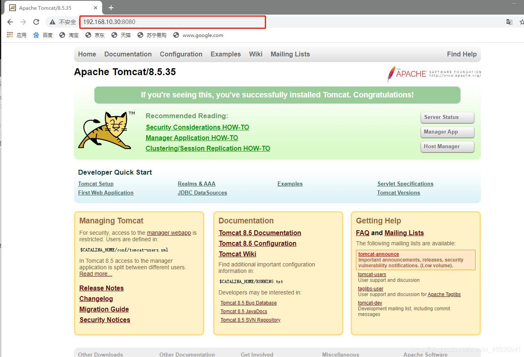
Task: Open the FAQ link under Getting Help
Action: (x=362, y=233)
